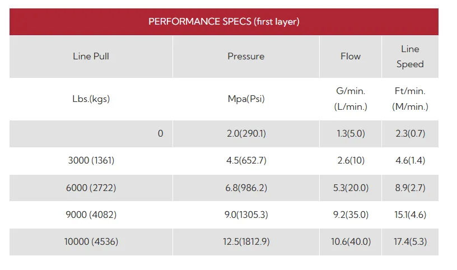Image resolution: width=457 pixels, height=270 pixels.
Task: Click the Flow column header
Action: pos(351,57)
